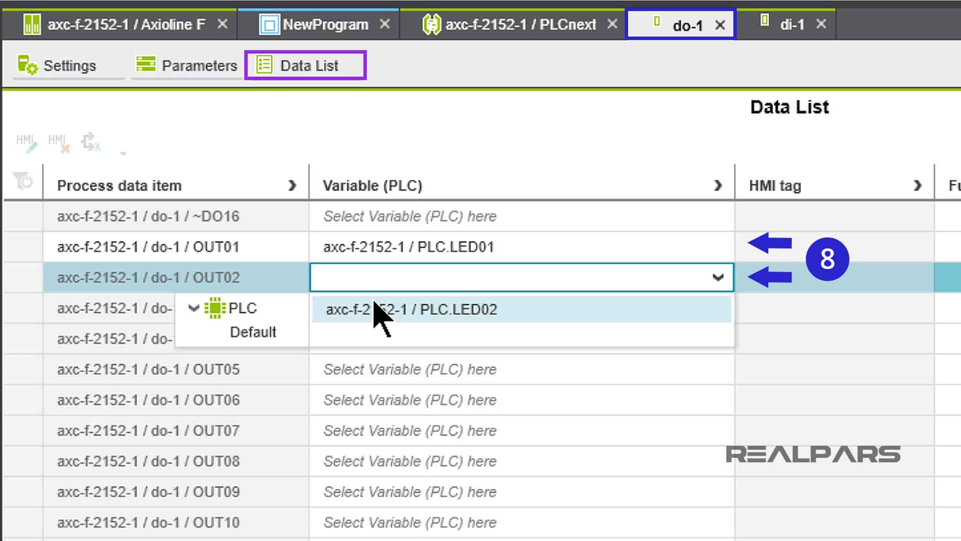Click the do-1 module tab icon
961x541 pixels.
pyautogui.click(x=657, y=22)
